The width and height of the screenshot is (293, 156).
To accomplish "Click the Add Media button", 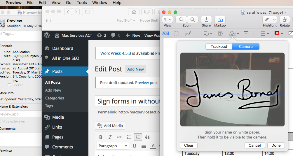I will pyautogui.click(x=110, y=126).
